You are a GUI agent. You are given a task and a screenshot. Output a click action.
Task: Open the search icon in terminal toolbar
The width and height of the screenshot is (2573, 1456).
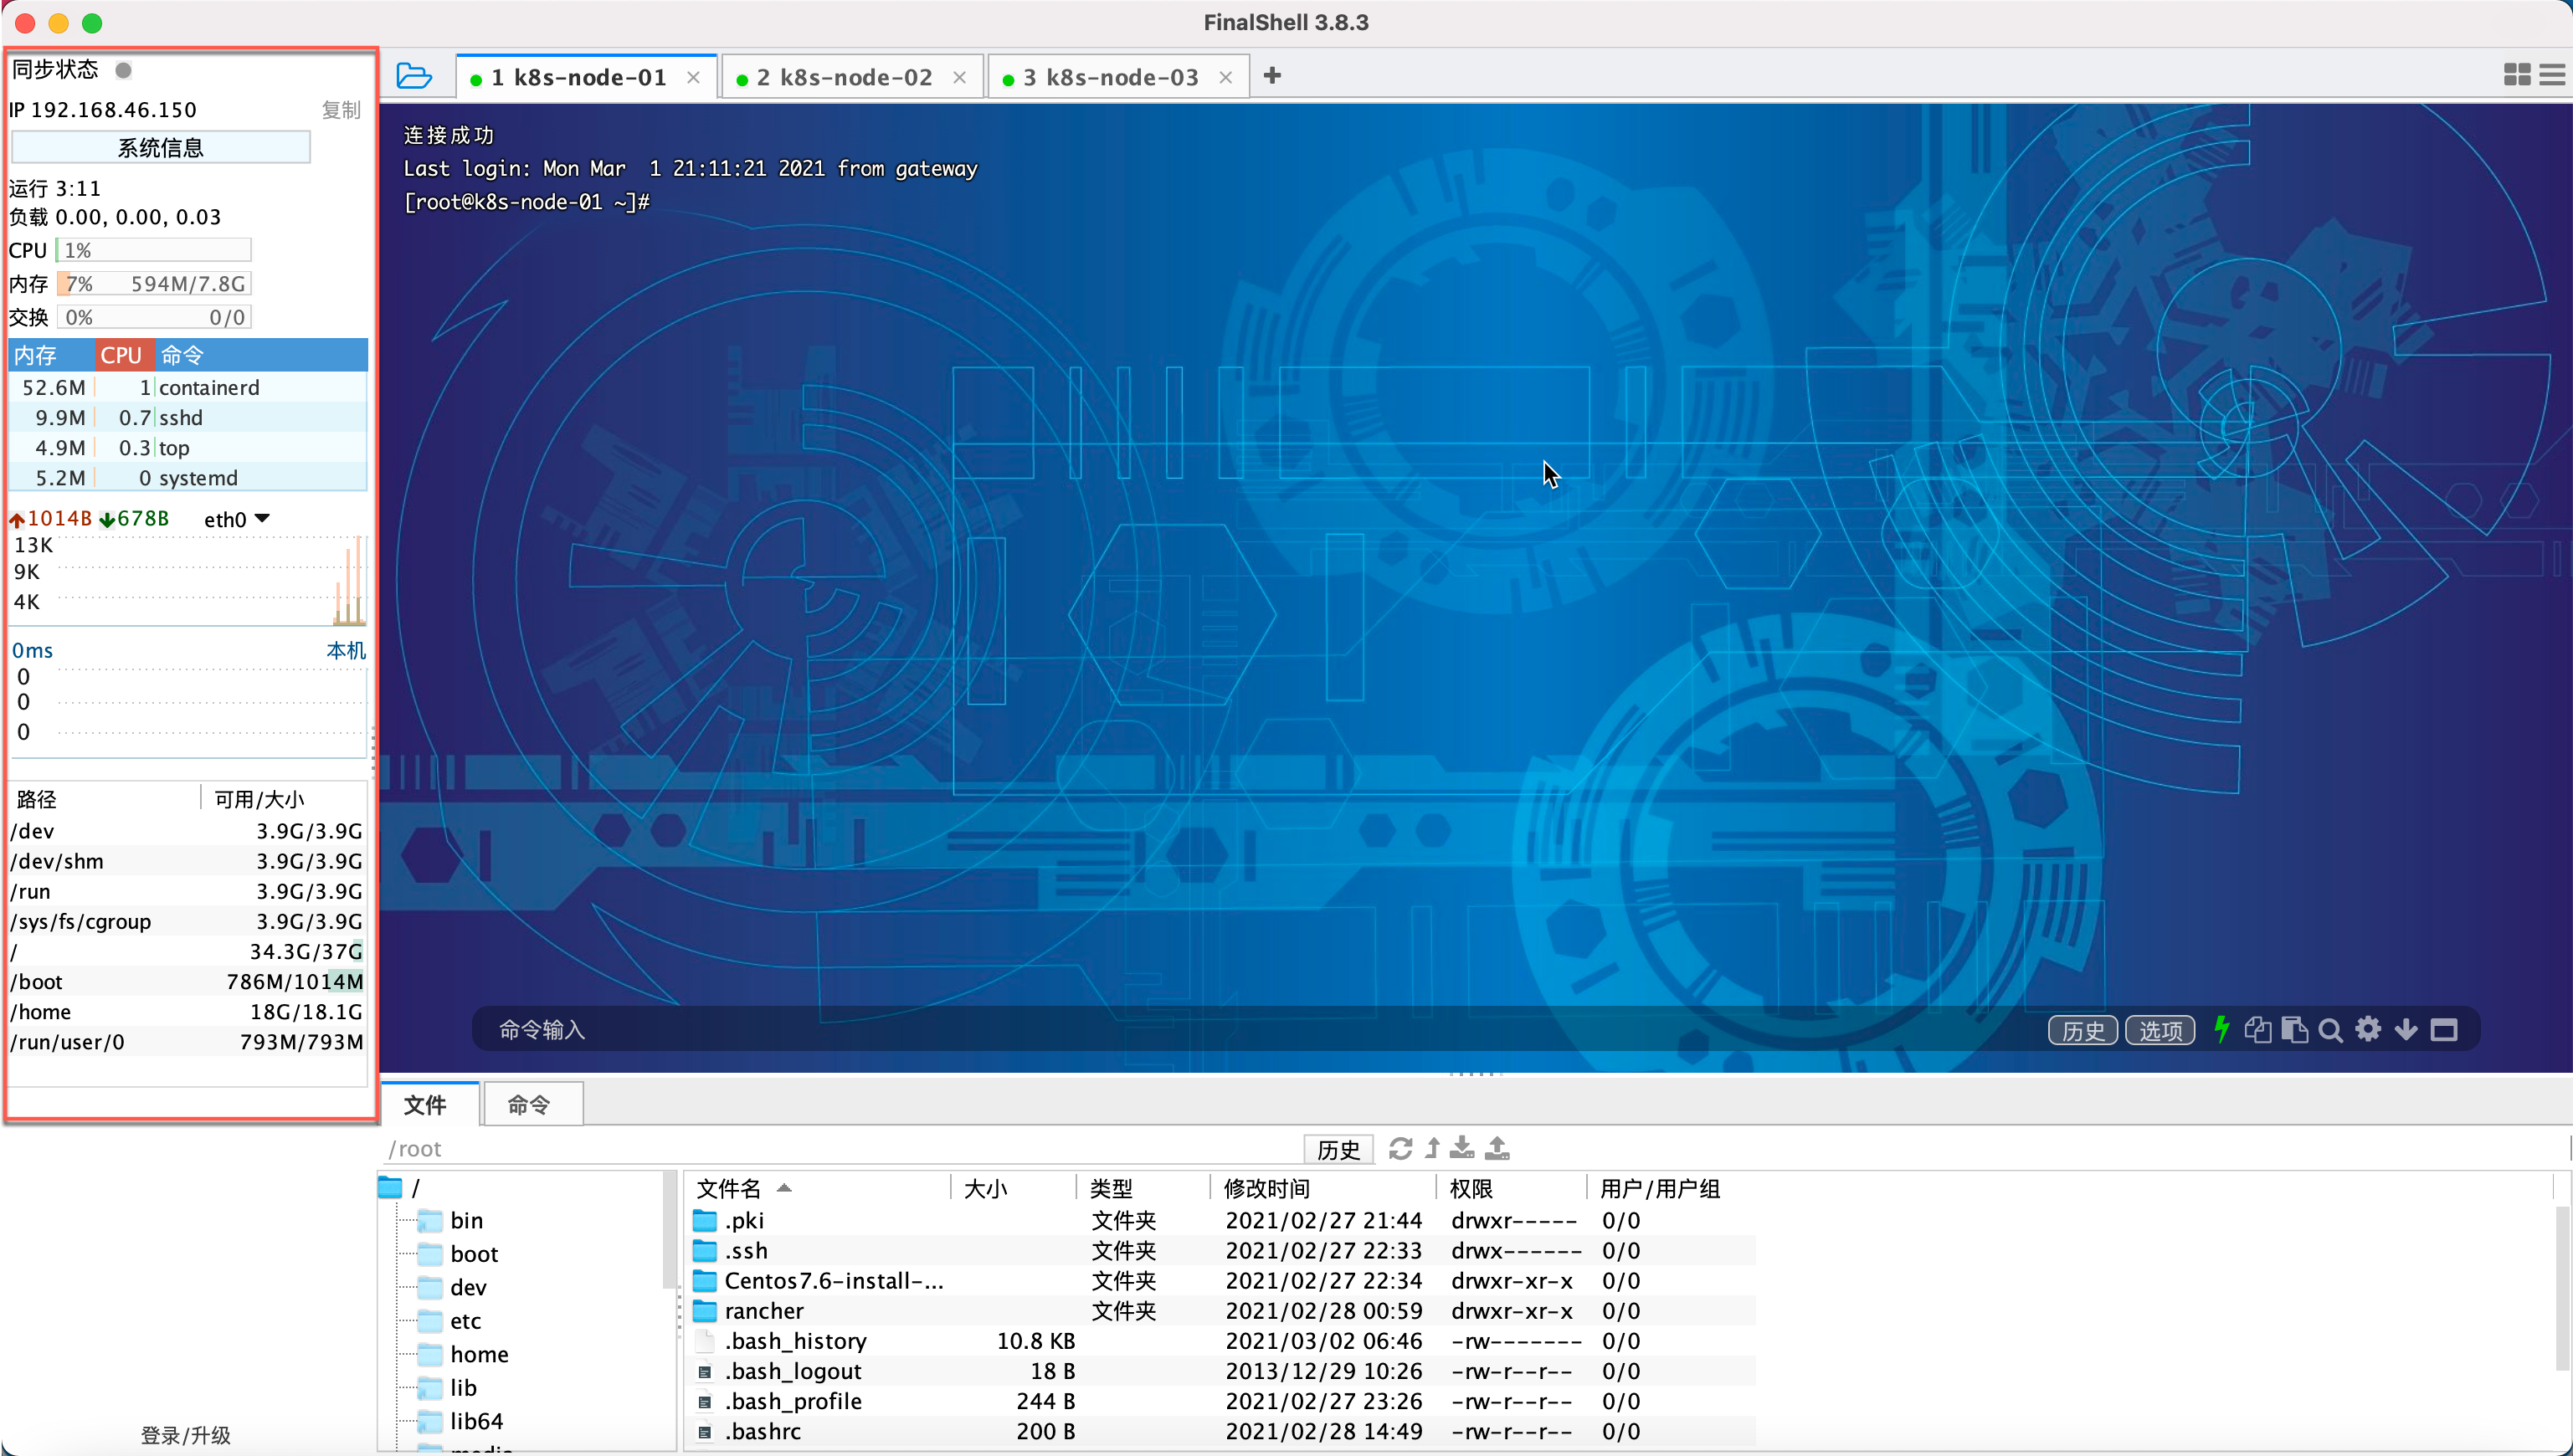click(2331, 1029)
